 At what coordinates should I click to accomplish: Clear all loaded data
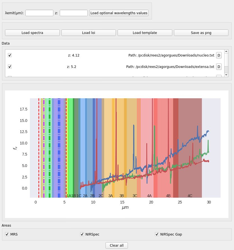(x=117, y=245)
